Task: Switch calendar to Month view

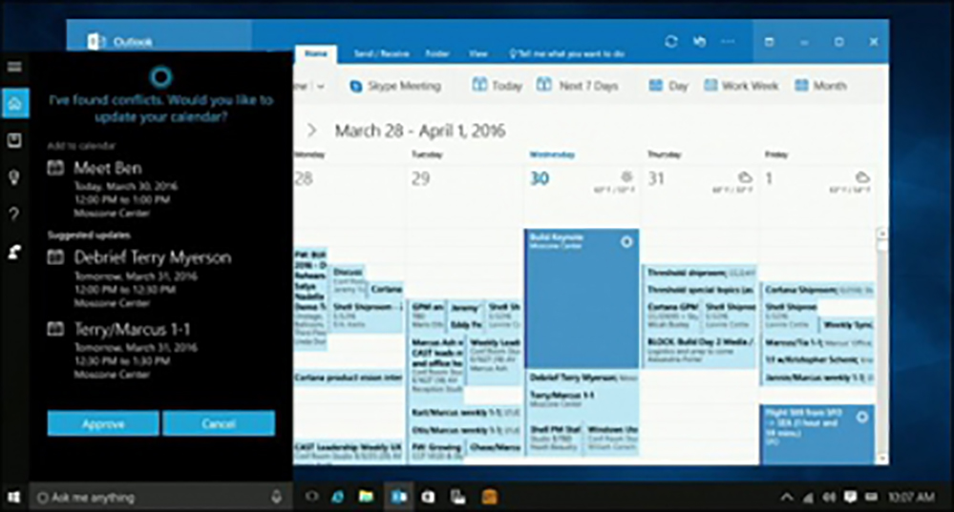Action: click(820, 86)
